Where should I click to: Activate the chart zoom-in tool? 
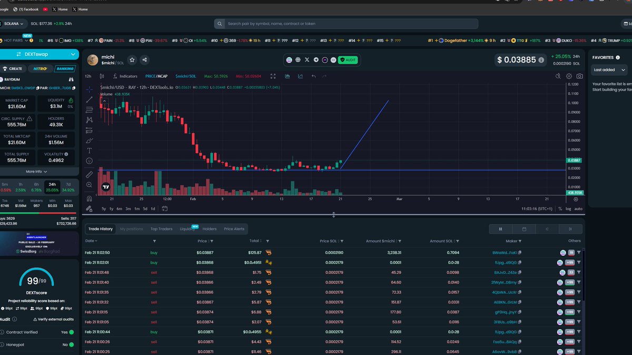click(89, 185)
